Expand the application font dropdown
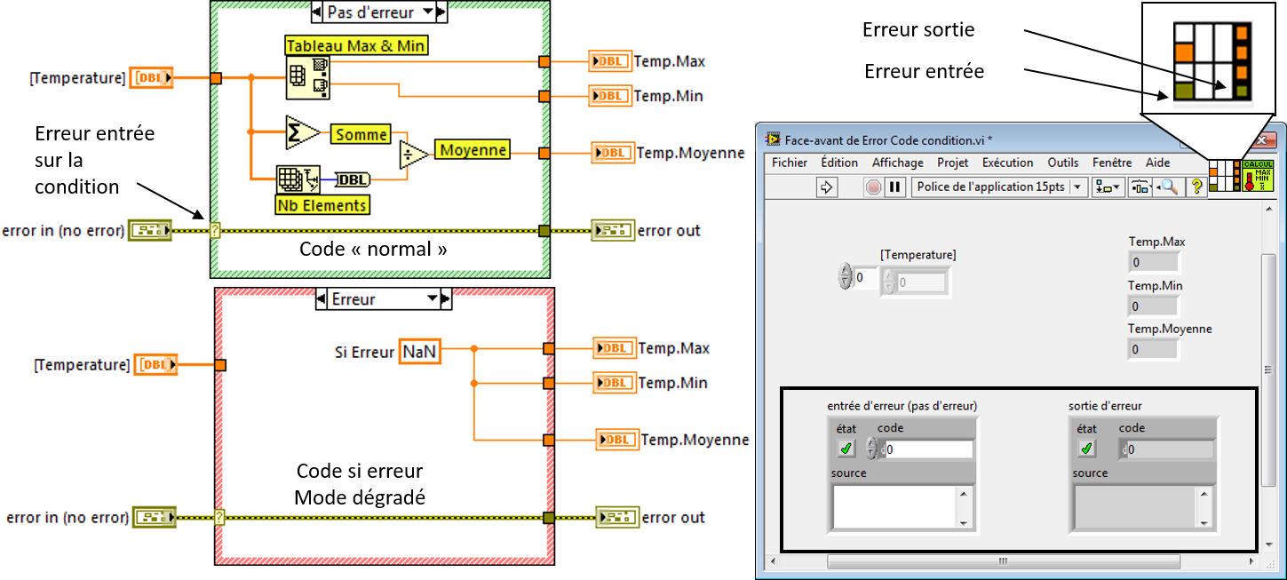 tap(1079, 187)
